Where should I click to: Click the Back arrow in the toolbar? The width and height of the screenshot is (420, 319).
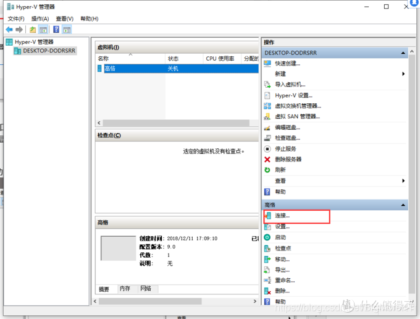coord(9,30)
